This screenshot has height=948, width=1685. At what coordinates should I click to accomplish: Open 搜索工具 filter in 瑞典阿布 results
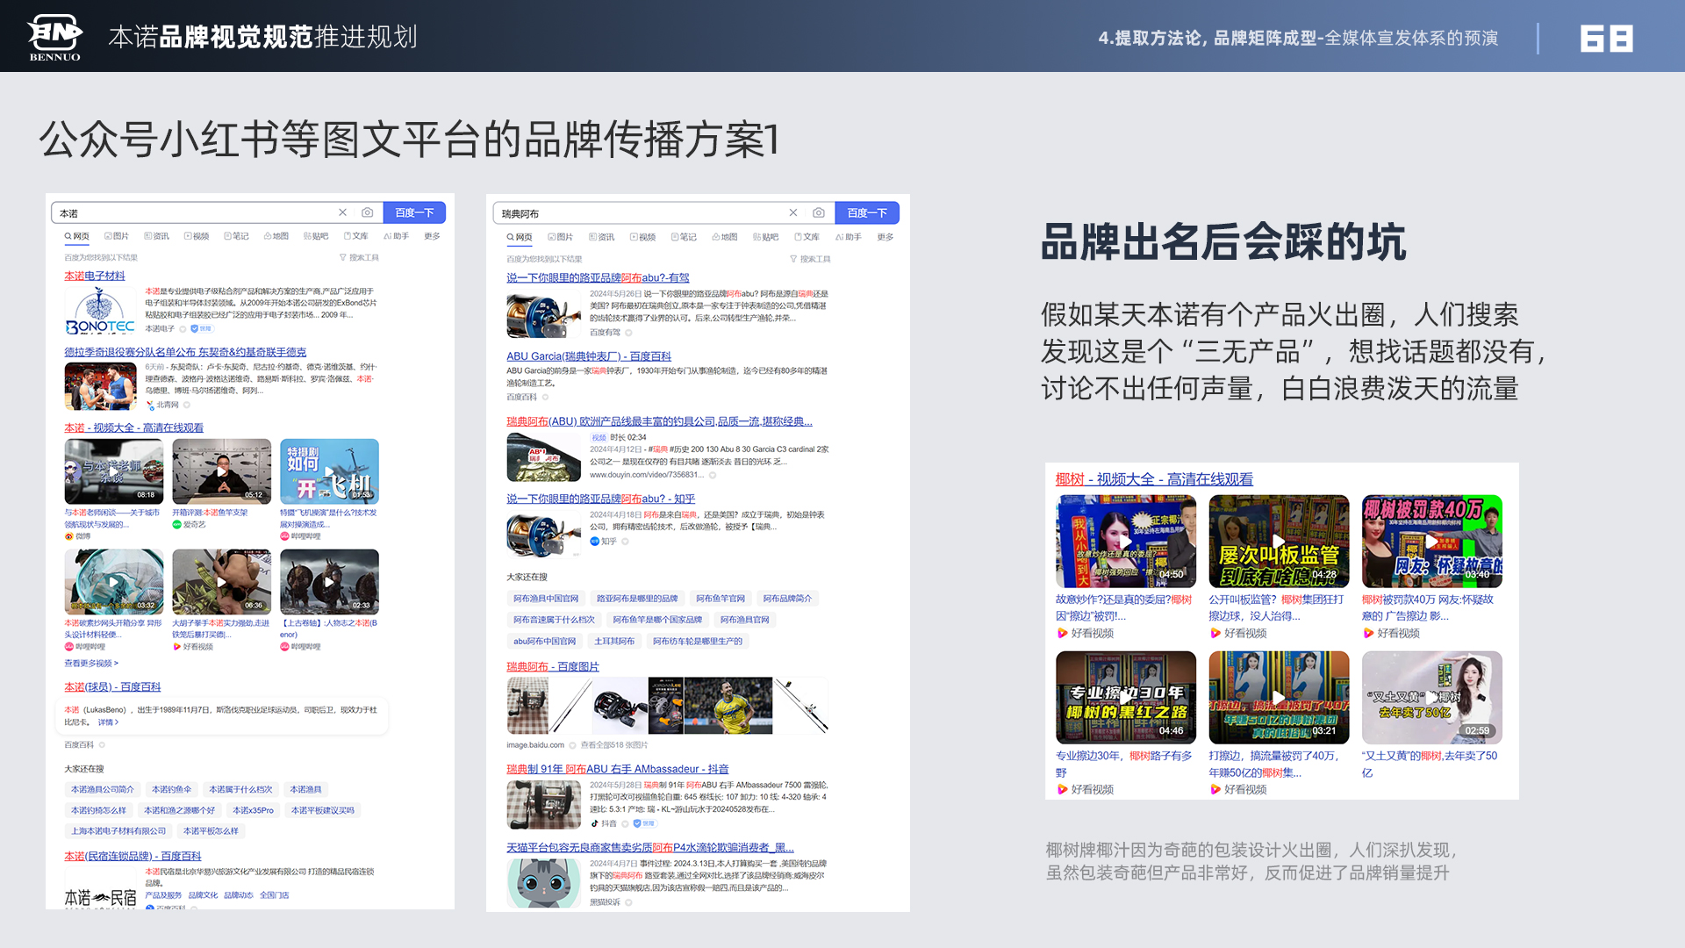point(810,259)
